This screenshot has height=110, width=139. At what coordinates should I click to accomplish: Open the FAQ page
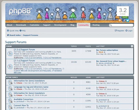22,31
